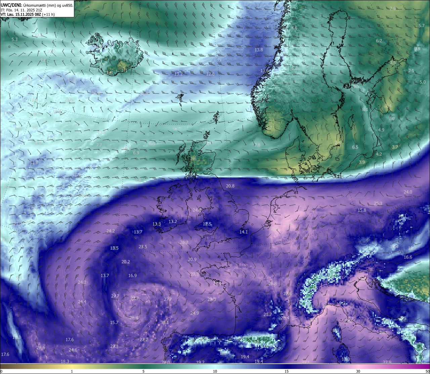Click the value 24.4 west of the low
The height and width of the screenshot is (374, 430).
coord(82,302)
